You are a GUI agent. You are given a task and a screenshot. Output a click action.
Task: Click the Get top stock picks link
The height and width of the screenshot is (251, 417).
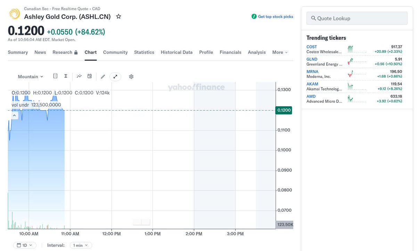click(x=276, y=16)
